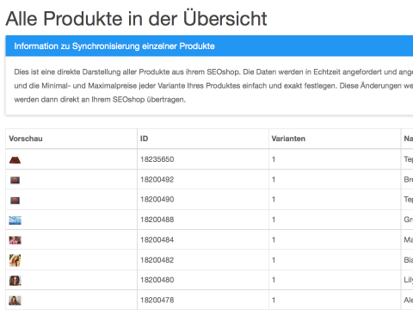
Task: Click the preview thumbnail for product 18200492
Action: coord(15,180)
